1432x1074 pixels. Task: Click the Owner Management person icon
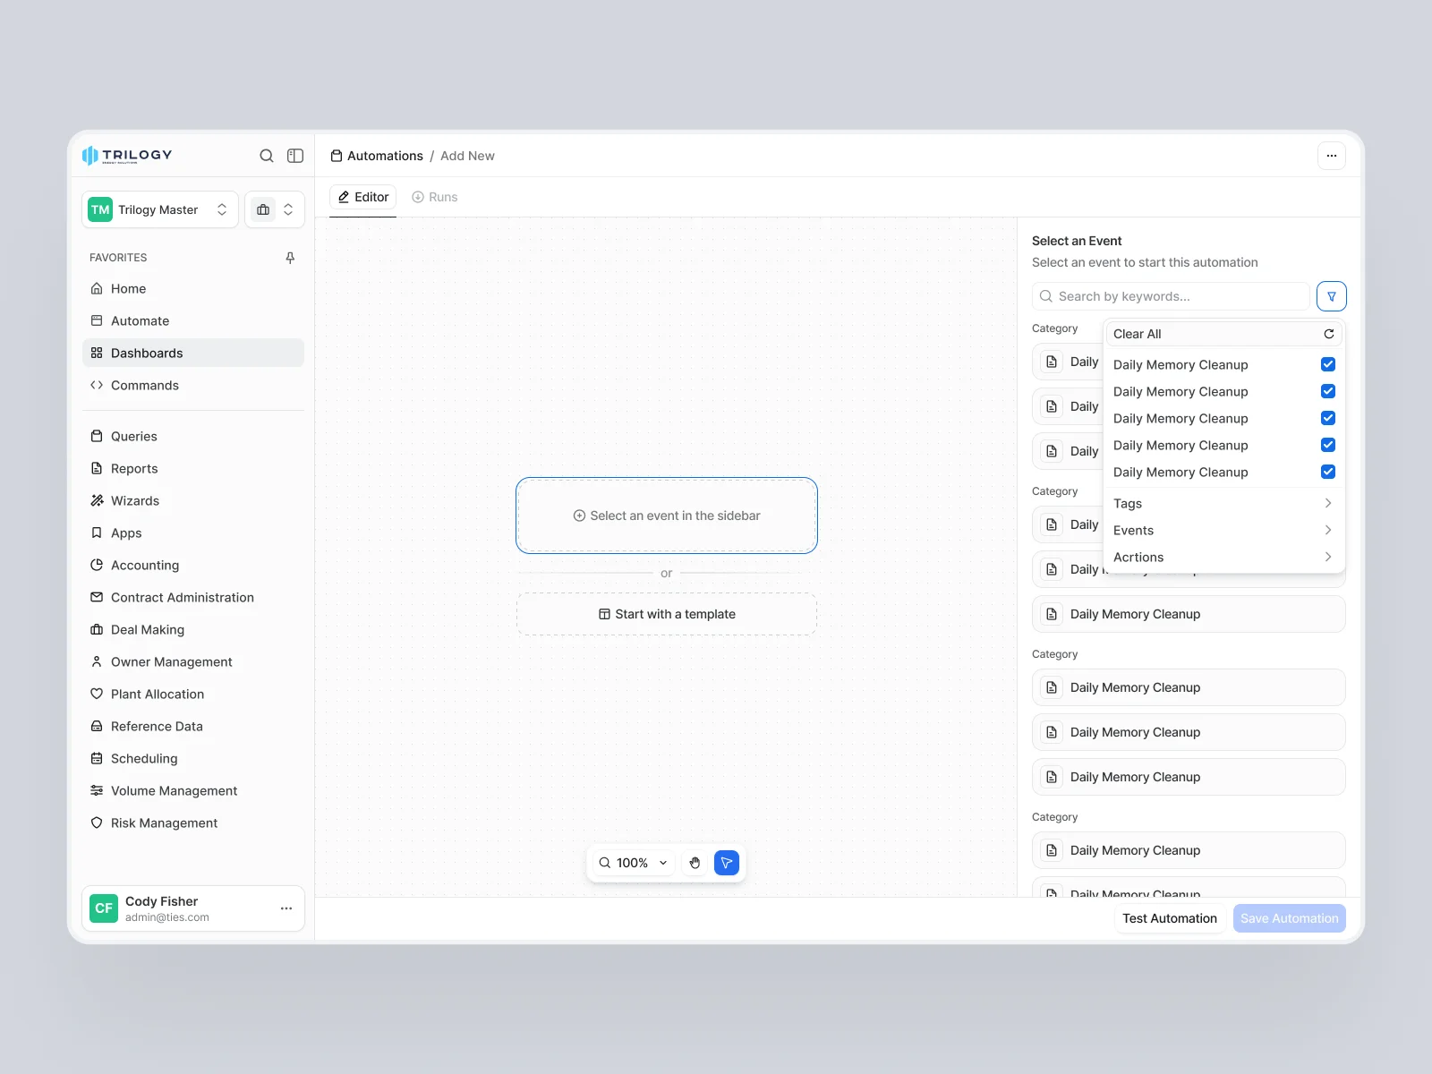pos(97,661)
